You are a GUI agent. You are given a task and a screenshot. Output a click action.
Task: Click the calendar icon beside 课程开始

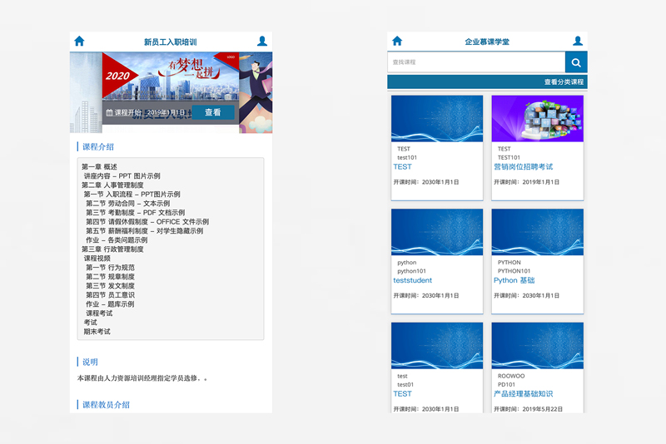109,112
